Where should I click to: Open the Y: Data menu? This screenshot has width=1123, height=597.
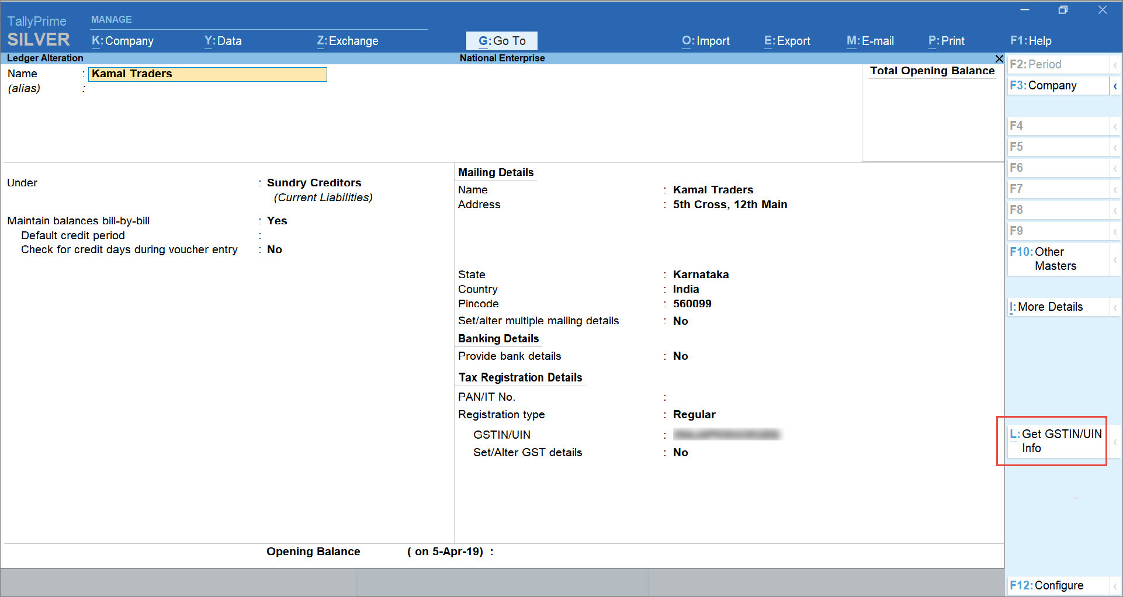click(x=223, y=41)
